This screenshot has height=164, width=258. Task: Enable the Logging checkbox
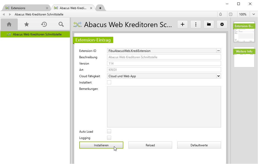109,138
